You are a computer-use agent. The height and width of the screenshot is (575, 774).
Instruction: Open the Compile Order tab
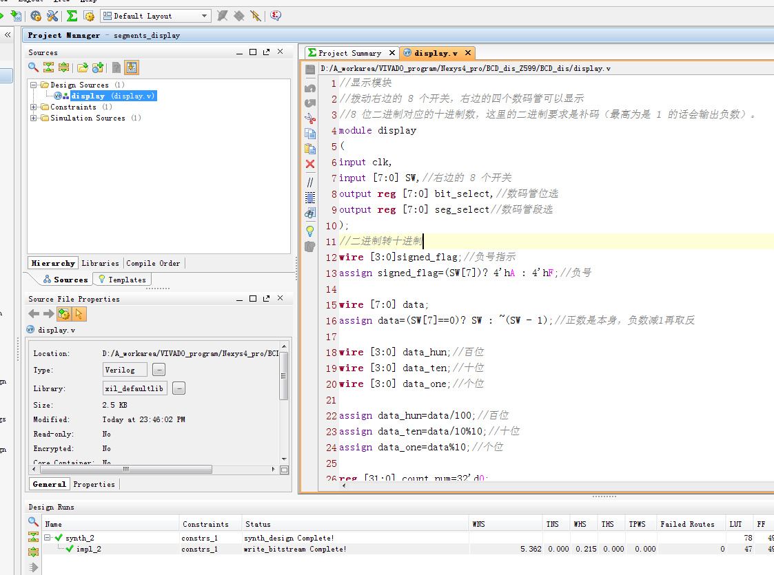pos(153,263)
